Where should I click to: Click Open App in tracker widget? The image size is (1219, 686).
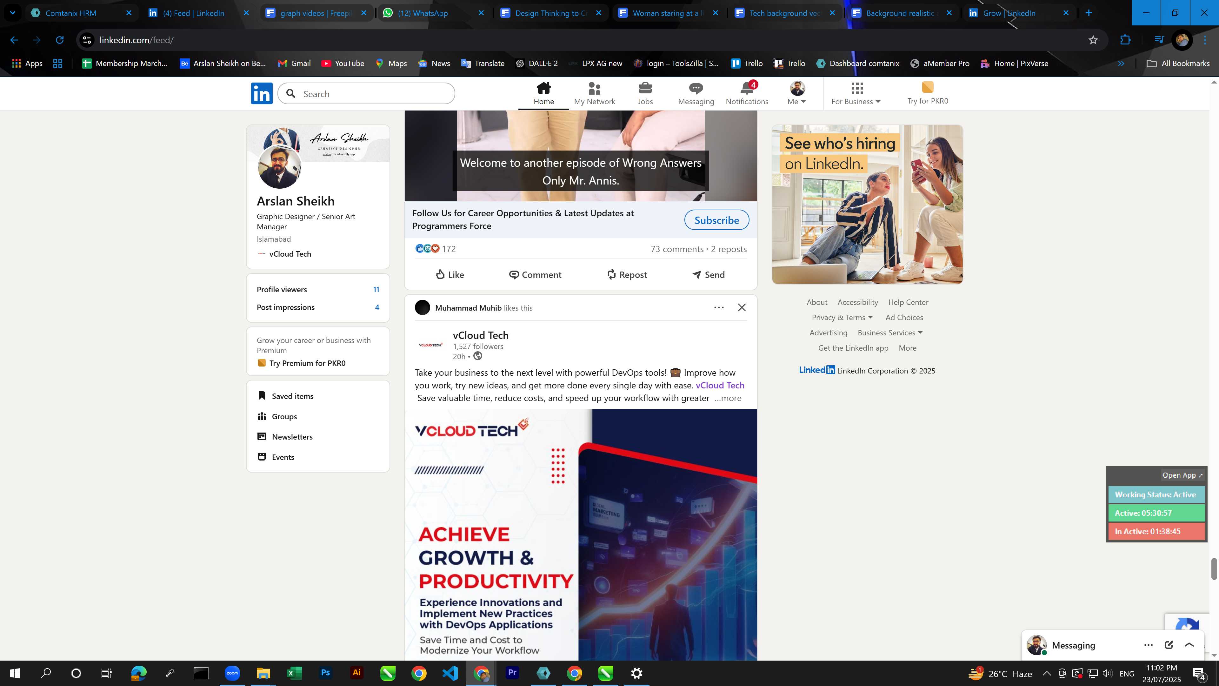[1182, 475]
